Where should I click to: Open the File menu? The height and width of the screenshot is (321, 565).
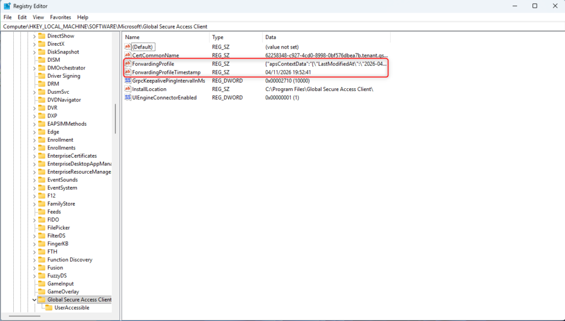tap(8, 17)
